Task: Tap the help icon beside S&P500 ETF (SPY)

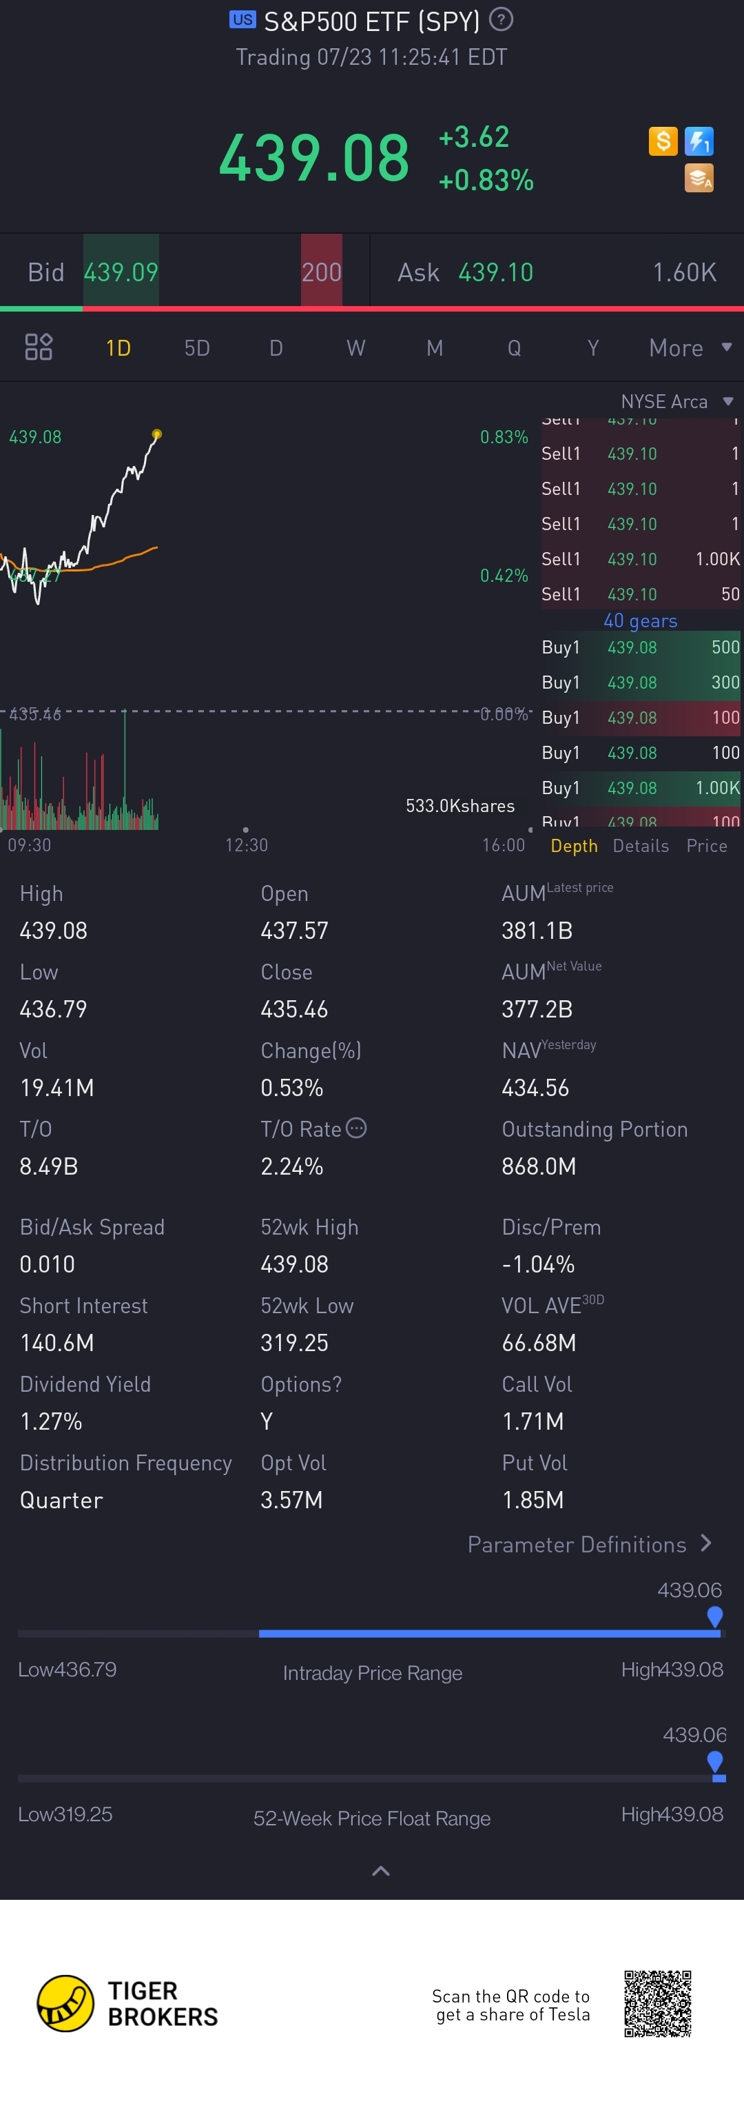Action: (x=500, y=19)
